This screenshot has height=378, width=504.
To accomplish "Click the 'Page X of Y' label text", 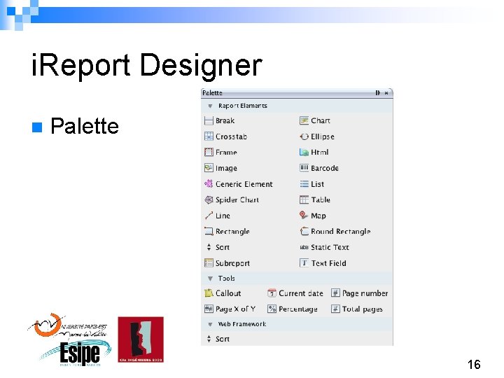I will [235, 309].
